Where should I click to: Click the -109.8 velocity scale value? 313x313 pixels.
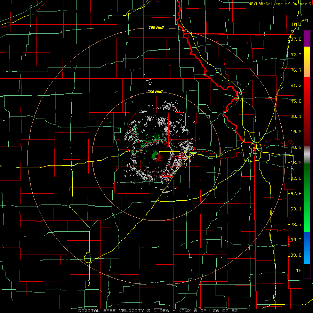pyautogui.click(x=294, y=255)
